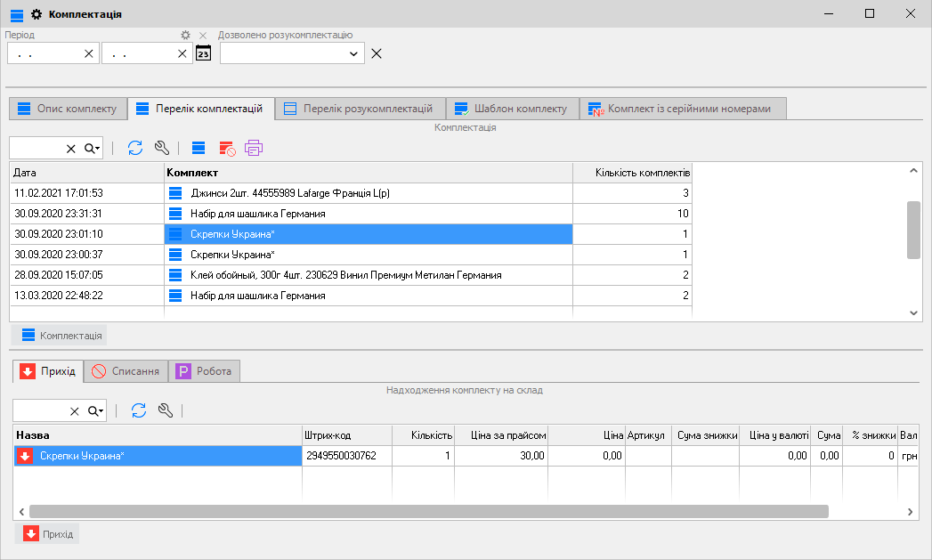Open the Списання tab
This screenshot has width=932, height=560.
pyautogui.click(x=128, y=371)
